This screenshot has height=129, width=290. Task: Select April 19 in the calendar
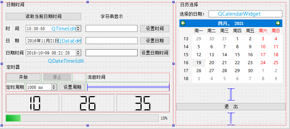199,63
